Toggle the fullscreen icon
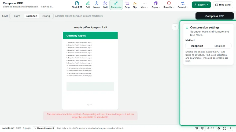The height and width of the screenshot is (132, 236). [x=224, y=129]
